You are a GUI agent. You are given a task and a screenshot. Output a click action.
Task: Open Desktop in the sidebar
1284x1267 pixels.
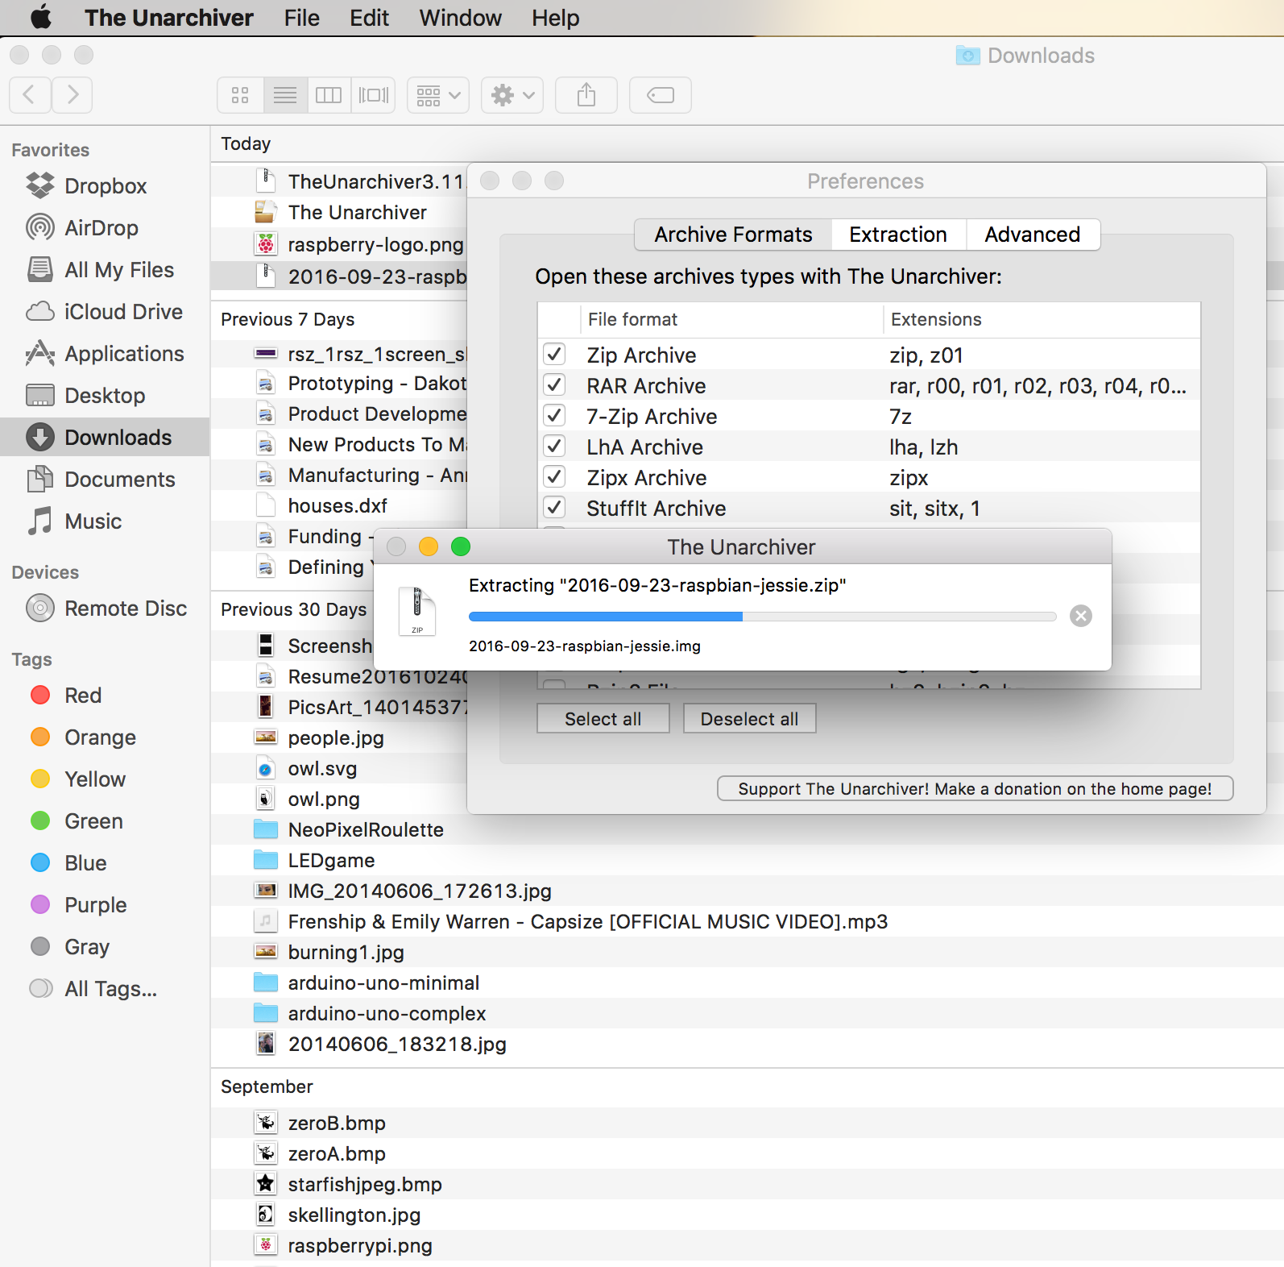[105, 396]
